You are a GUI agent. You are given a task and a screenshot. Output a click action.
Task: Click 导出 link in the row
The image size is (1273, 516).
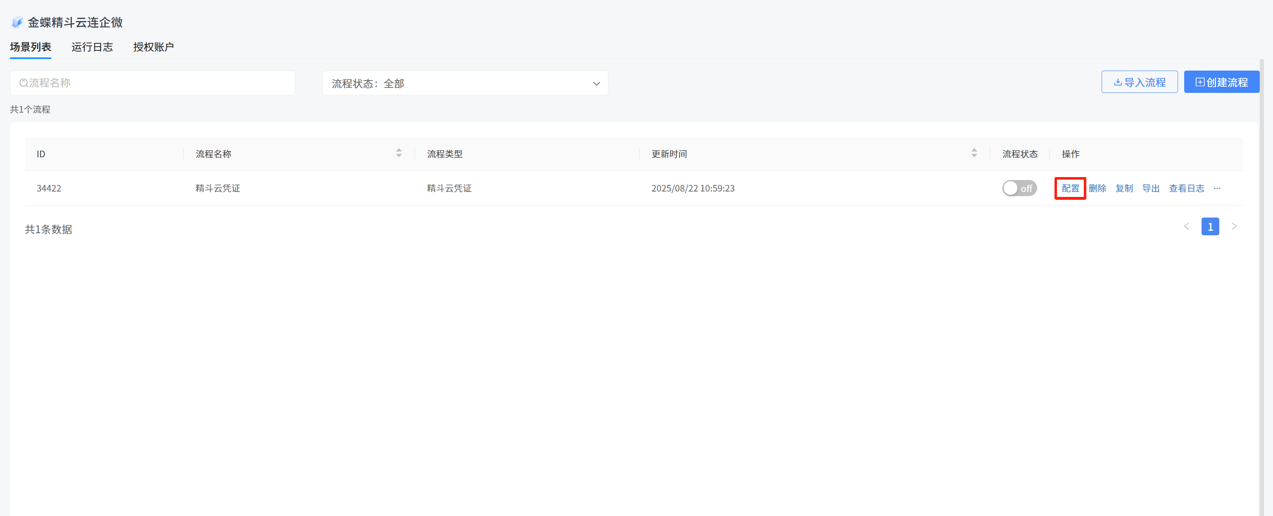coord(1150,189)
